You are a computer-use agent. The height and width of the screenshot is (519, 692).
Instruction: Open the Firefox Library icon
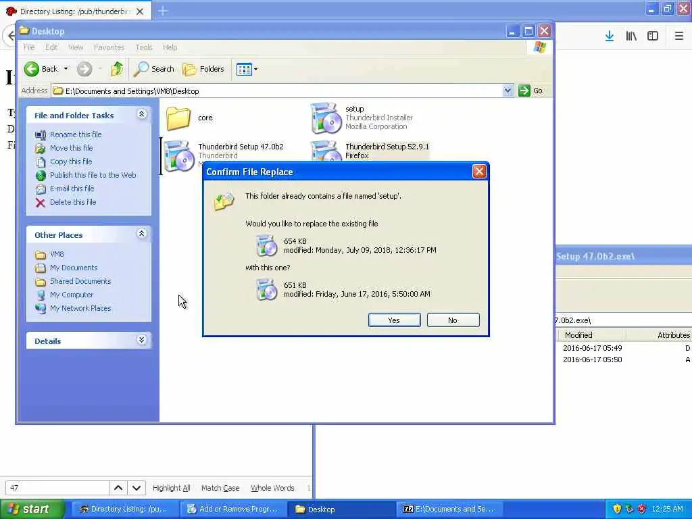click(631, 36)
